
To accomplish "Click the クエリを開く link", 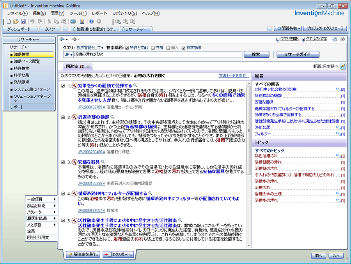I will point(290,39).
